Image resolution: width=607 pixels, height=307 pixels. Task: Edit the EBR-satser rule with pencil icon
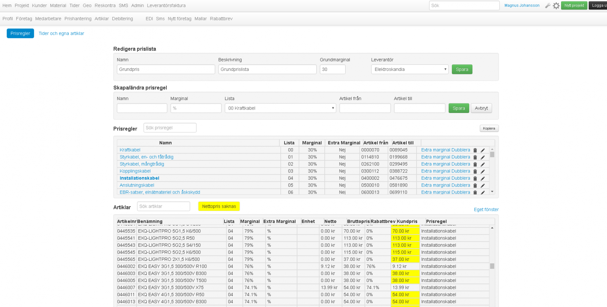[x=483, y=192]
